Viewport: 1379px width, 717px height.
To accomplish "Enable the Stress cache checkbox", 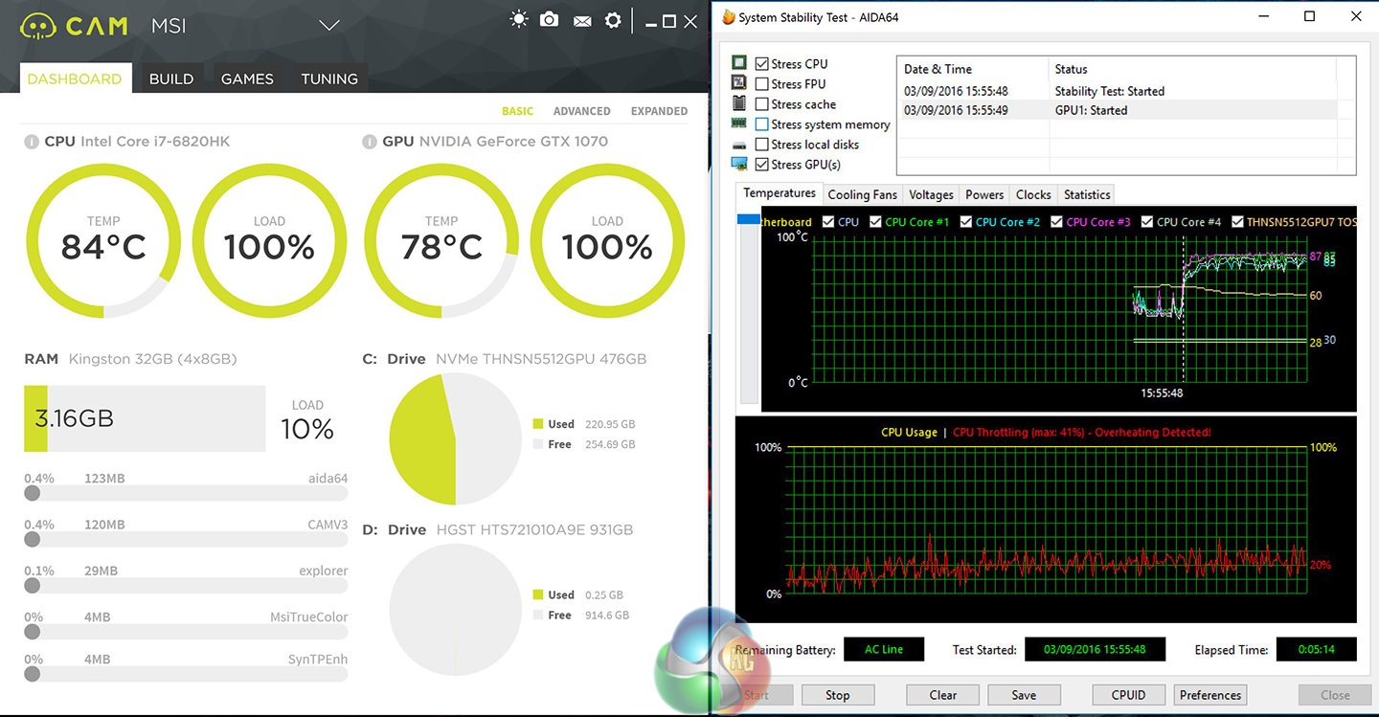I will tap(762, 104).
